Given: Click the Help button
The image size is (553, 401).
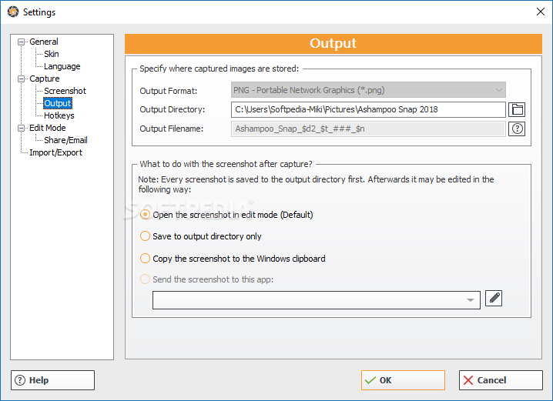Looking at the screenshot, I should pyautogui.click(x=52, y=380).
